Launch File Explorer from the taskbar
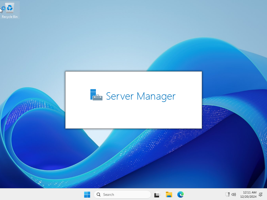 tap(169, 194)
